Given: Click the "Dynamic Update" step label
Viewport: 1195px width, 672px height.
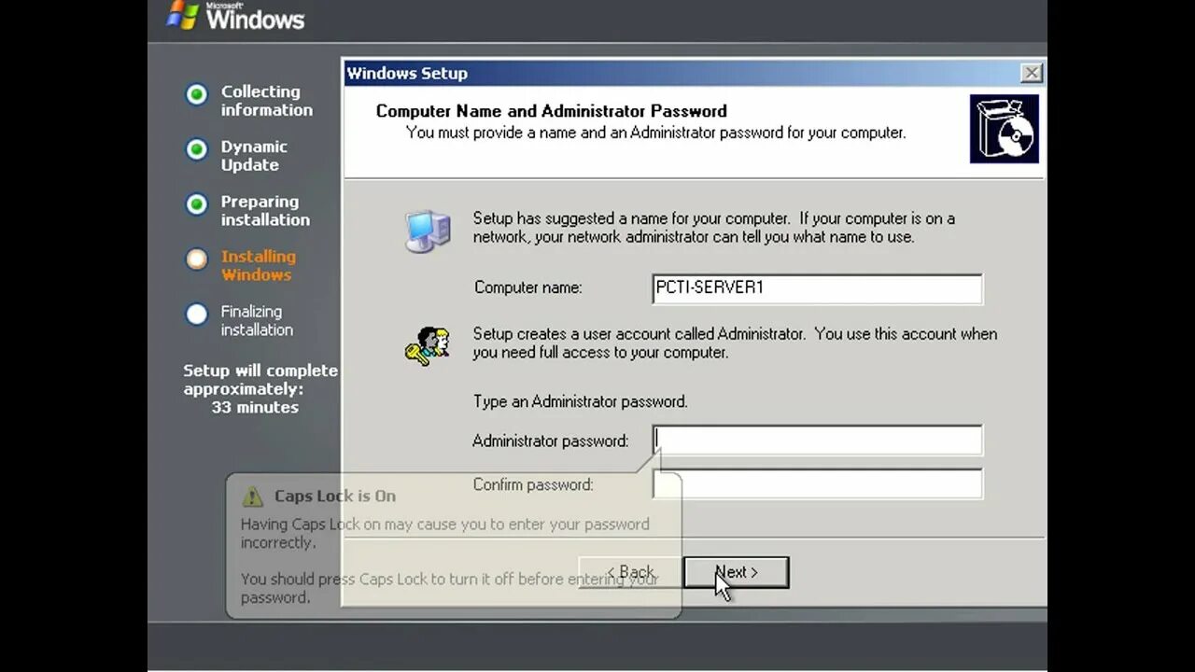Looking at the screenshot, I should (254, 156).
